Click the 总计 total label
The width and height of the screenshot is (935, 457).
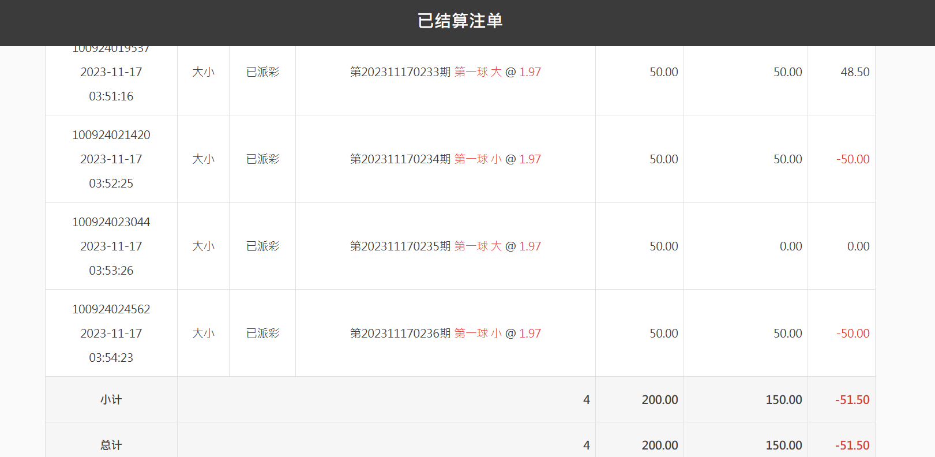[x=111, y=445]
